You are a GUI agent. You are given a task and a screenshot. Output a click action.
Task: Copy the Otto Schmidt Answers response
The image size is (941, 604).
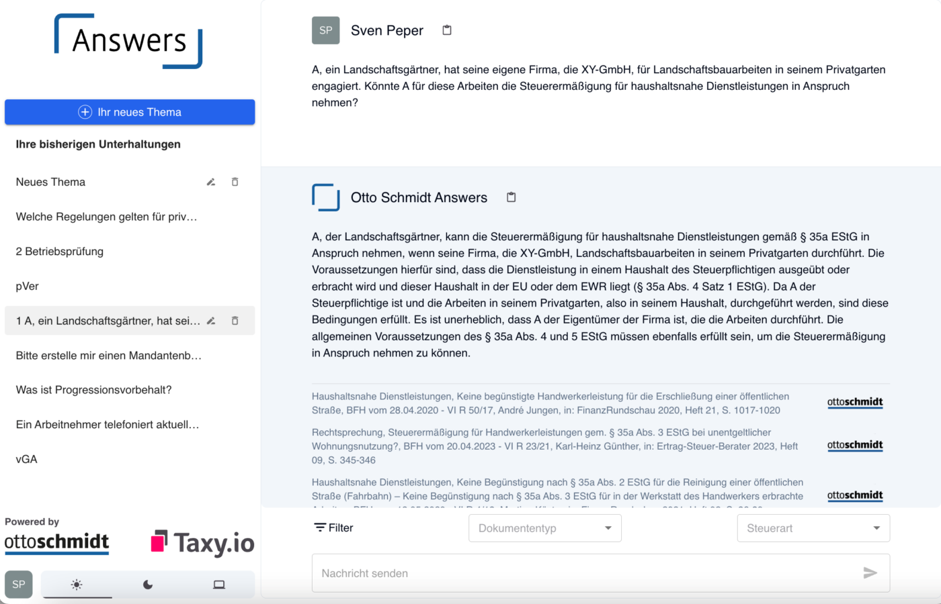click(512, 197)
